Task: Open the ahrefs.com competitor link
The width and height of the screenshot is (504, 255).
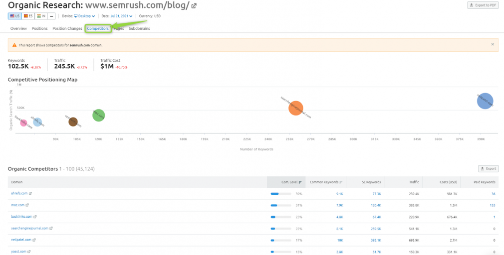Action: (19, 193)
